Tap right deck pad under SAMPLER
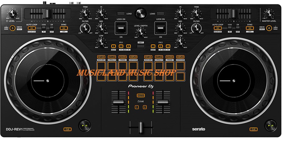Image resolution: width=289 pixels, height=148 pixels. [x=180, y=66]
